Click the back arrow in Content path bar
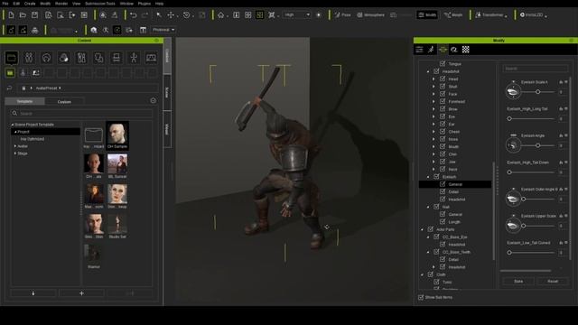 click(9, 88)
